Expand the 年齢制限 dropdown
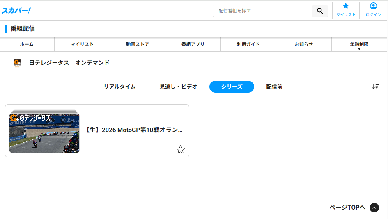 point(359,44)
